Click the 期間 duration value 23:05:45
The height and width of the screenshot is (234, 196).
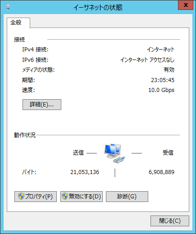(163, 80)
